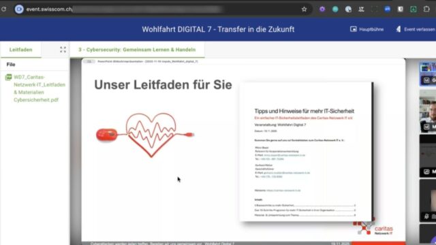Switch to the Leitfaden tab
This screenshot has width=436, height=245.
[21, 50]
